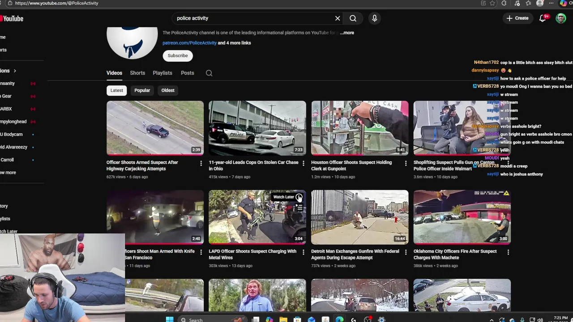Image resolution: width=573 pixels, height=322 pixels.
Task: Click the taskbar Search box
Action: (x=212, y=319)
